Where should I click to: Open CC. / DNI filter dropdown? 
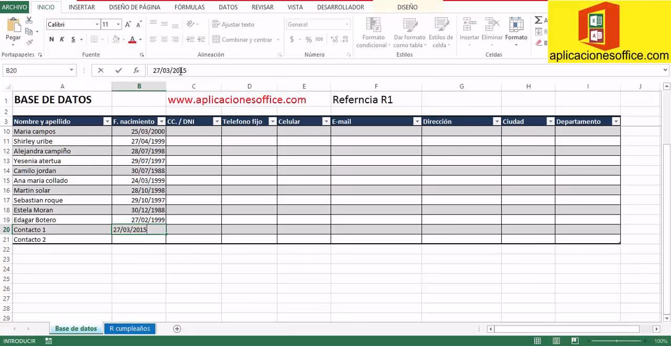coord(217,121)
